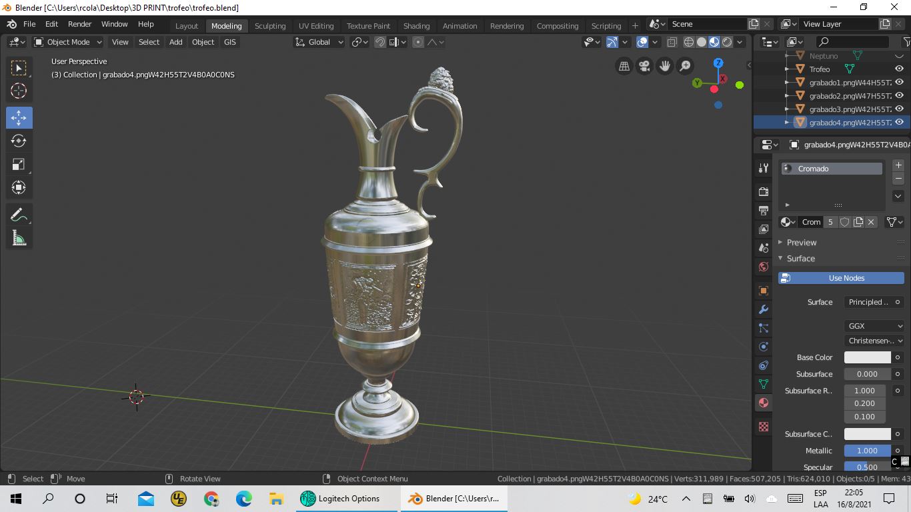
Task: Toggle X-Ray mode in viewport header
Action: pos(672,42)
